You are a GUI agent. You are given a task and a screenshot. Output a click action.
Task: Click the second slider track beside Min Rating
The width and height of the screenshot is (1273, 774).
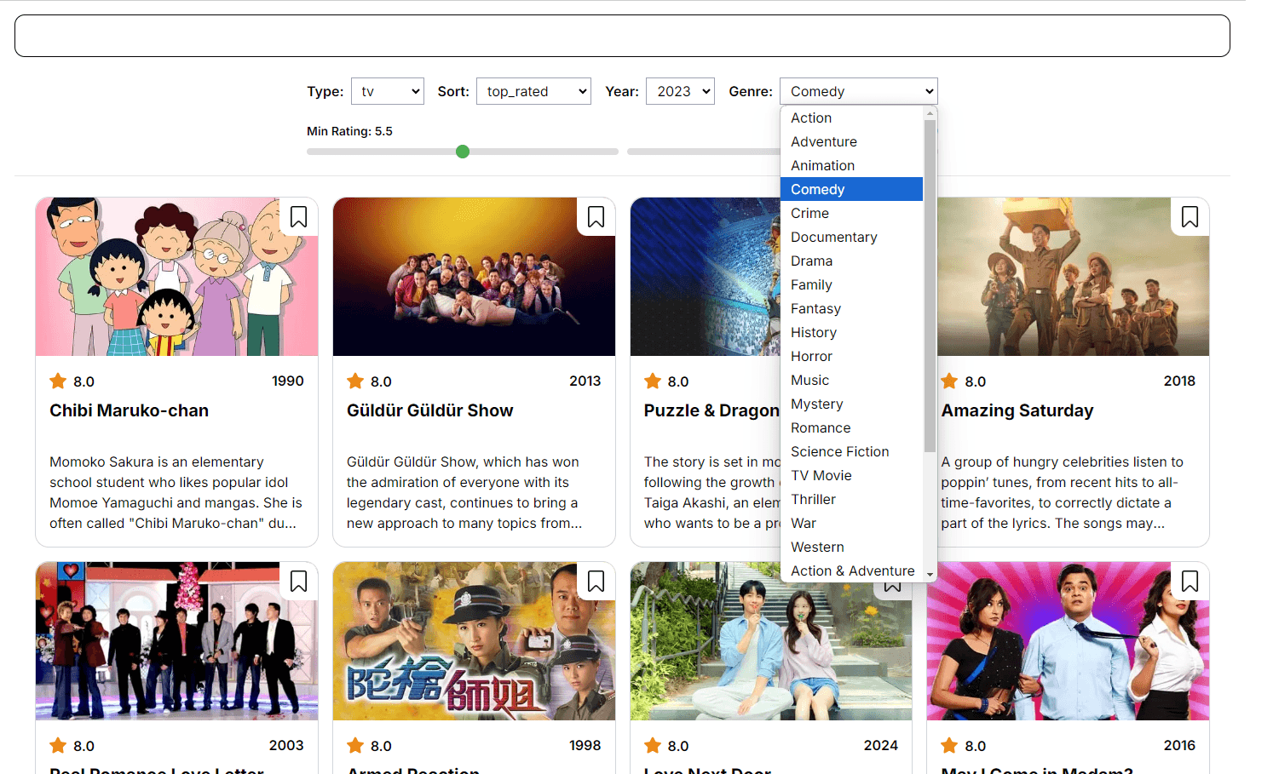click(703, 152)
